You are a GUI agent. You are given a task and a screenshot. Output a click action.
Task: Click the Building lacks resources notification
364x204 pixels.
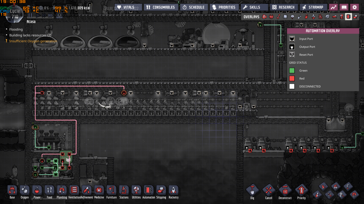pos(30,35)
